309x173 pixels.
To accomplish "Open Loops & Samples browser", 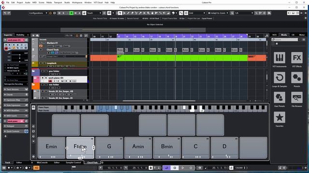I will click(280, 78).
